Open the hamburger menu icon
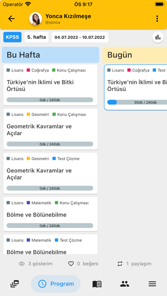The image size is (167, 296). coord(152,284)
